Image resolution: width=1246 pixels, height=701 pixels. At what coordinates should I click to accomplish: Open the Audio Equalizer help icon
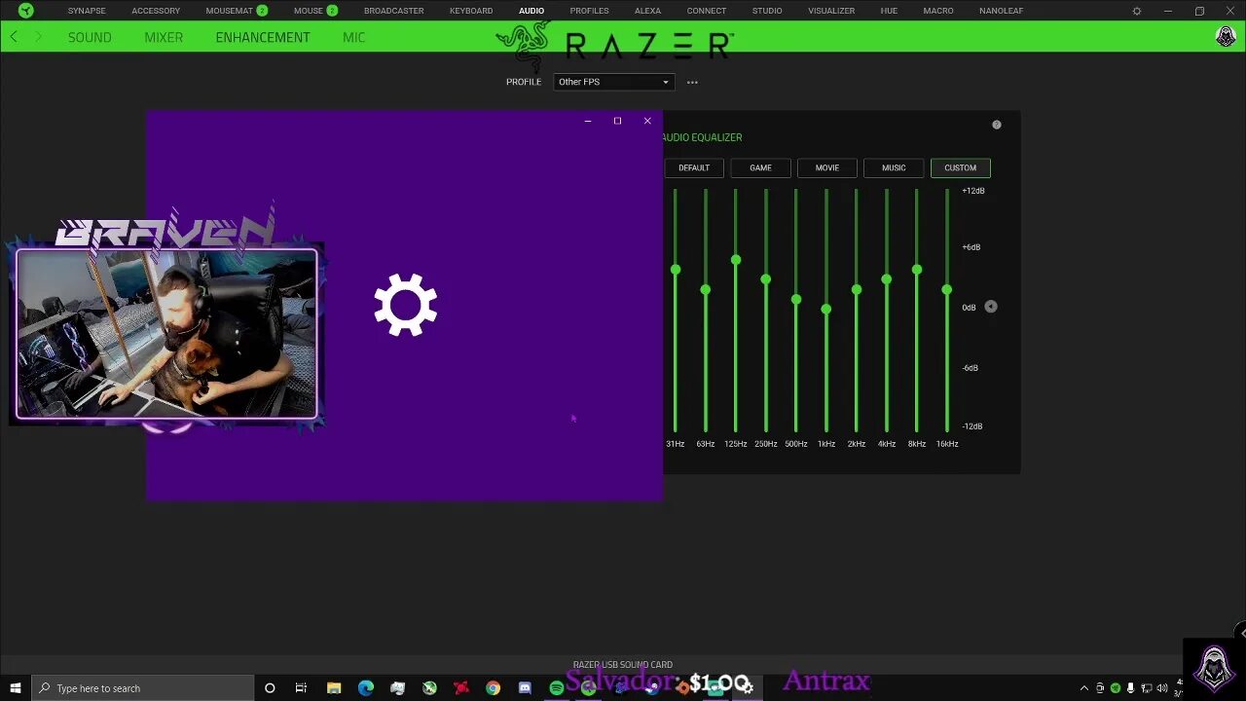996,125
